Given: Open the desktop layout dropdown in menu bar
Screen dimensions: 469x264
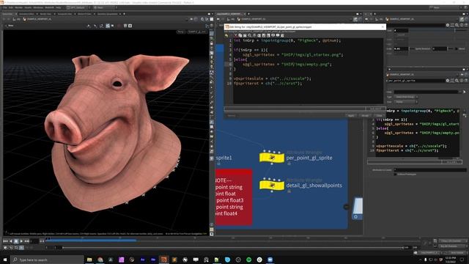Looking at the screenshot, I should click(78, 7).
